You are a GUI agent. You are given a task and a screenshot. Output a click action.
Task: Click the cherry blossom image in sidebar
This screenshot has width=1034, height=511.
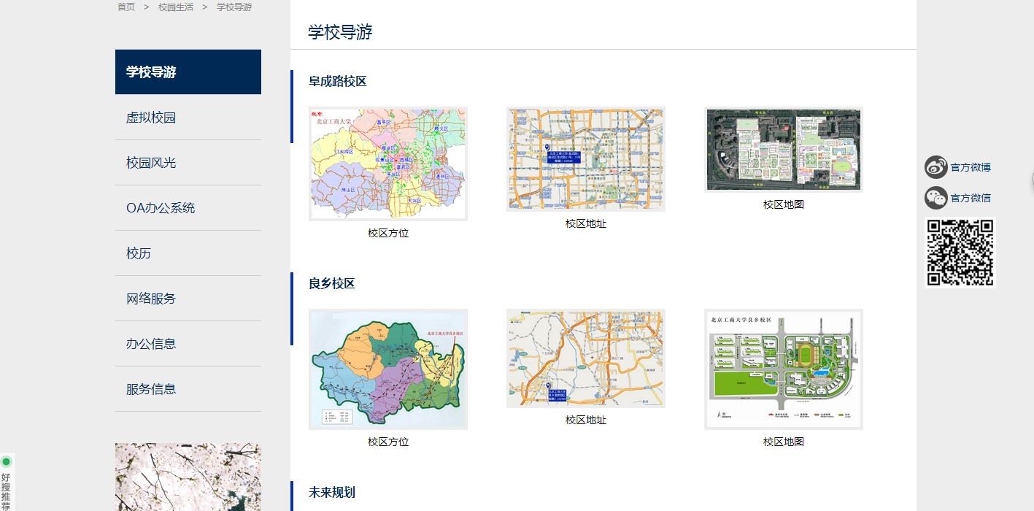(x=188, y=477)
